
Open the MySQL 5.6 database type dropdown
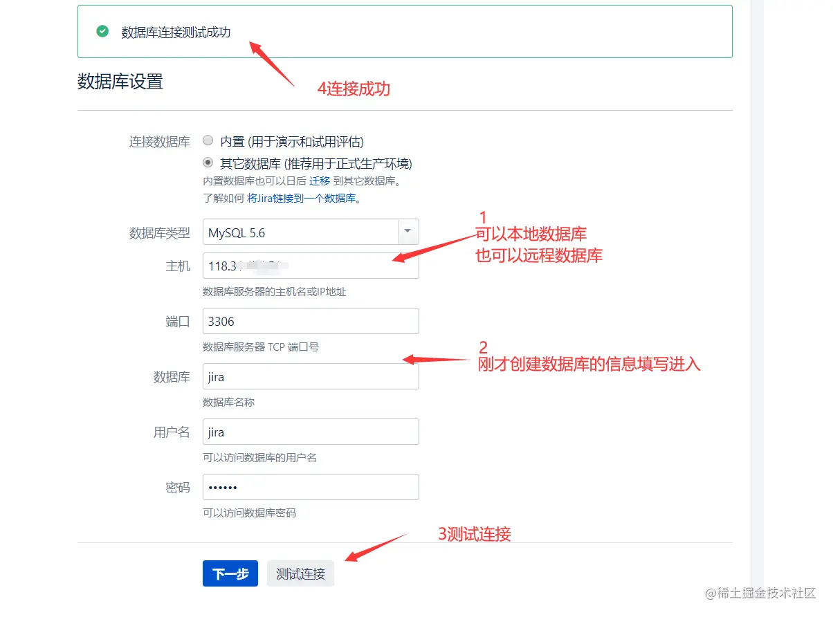point(311,232)
